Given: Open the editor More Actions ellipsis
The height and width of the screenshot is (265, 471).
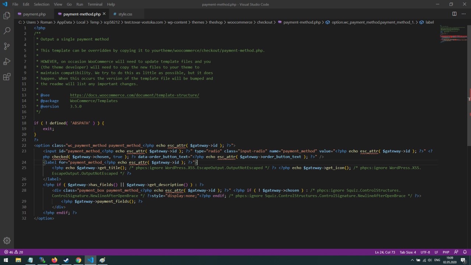Looking at the screenshot, I should pos(463,14).
